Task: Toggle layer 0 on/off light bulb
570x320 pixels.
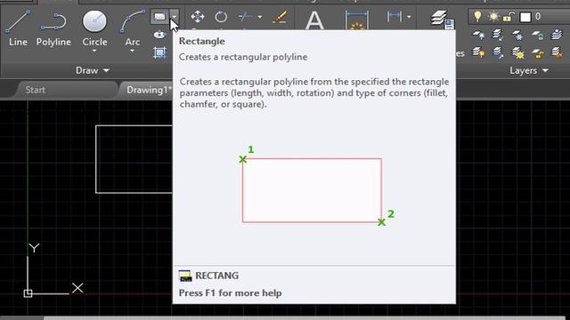Action: [477, 16]
